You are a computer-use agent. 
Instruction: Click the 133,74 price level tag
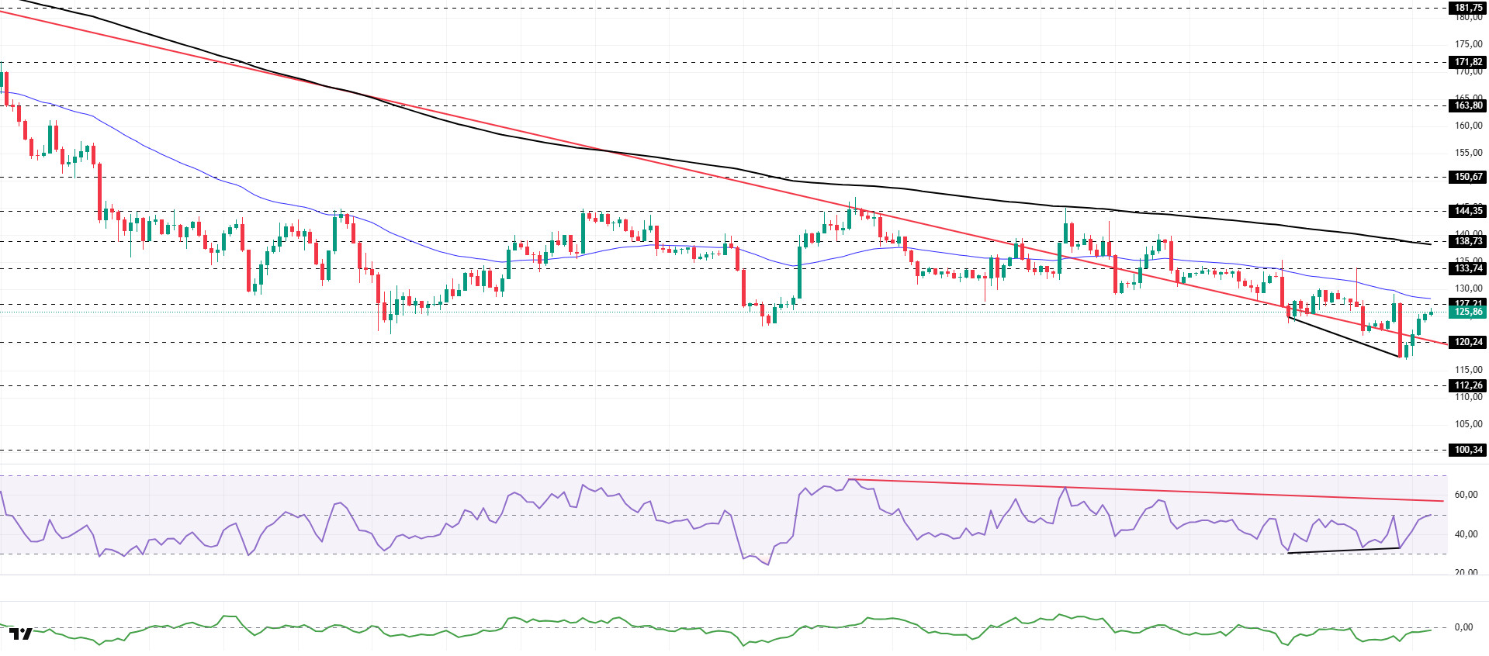click(1467, 268)
